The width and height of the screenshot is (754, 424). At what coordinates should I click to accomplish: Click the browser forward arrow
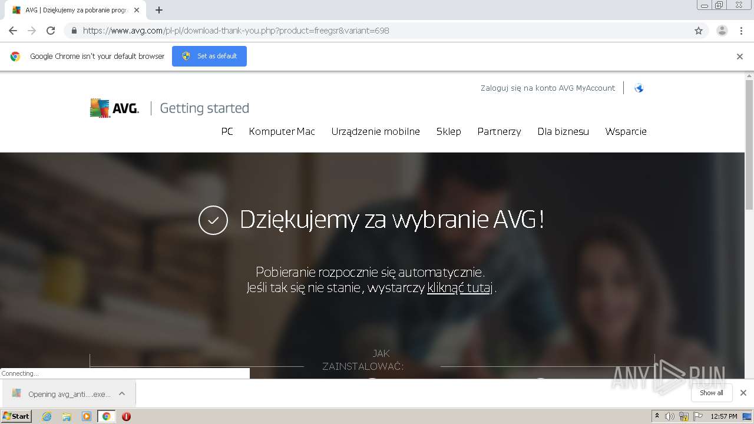pos(32,31)
